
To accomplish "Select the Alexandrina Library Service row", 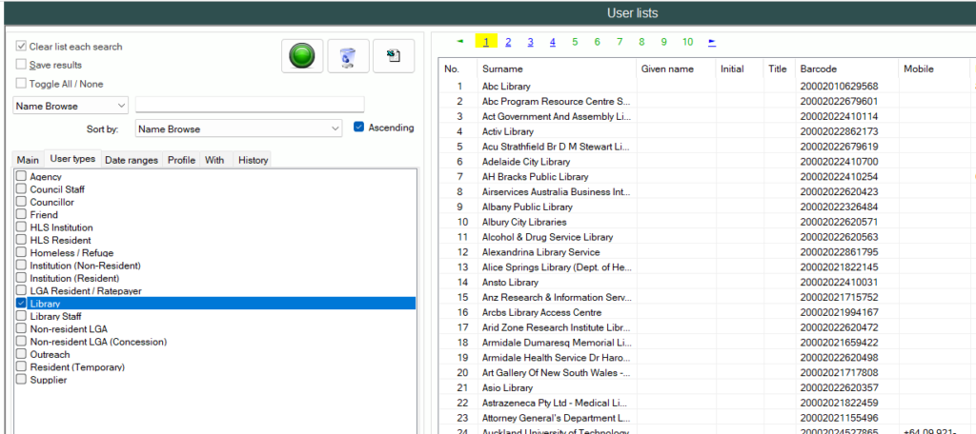I will [707, 252].
